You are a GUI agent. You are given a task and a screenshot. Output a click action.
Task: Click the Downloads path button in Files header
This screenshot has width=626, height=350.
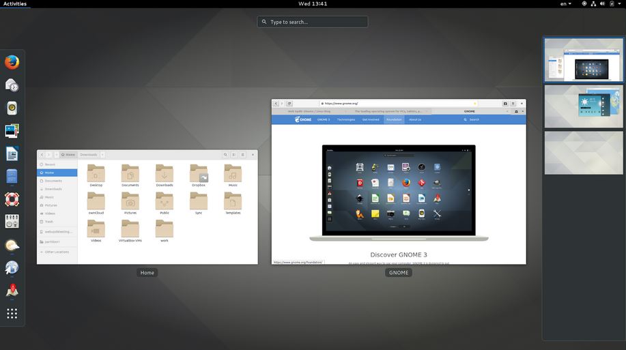(89, 155)
